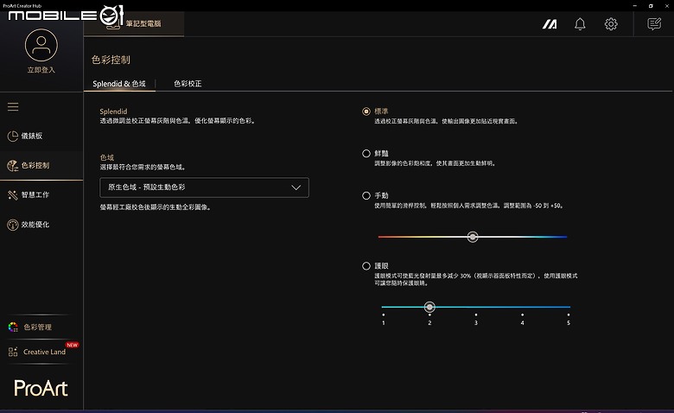Select the 色彩控制 sidebar item
This screenshot has width=674, height=413.
click(41, 165)
